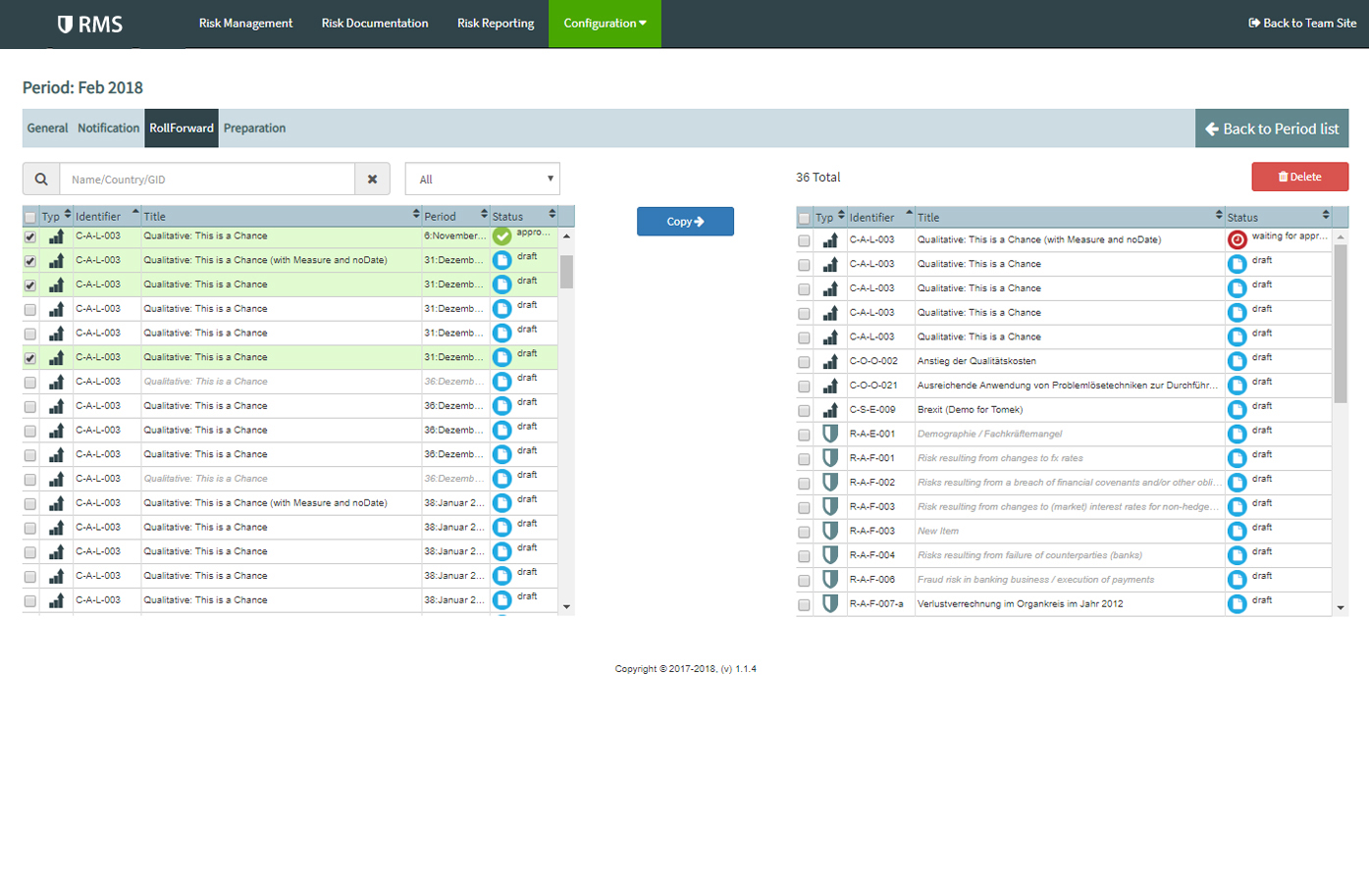Click the blue Copy button
Screen dimensions: 1369x877
685,222
